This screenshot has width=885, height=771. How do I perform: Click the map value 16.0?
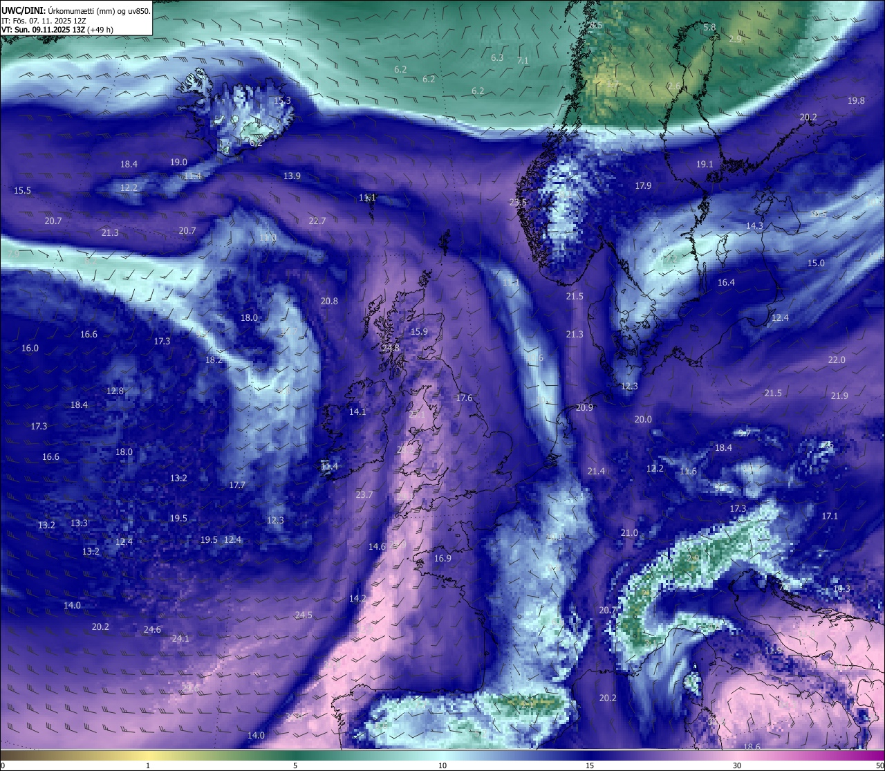click(30, 349)
